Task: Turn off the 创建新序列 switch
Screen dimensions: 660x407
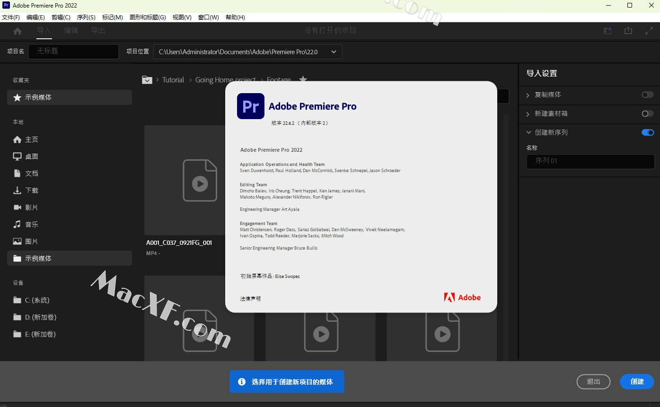Action: click(647, 132)
